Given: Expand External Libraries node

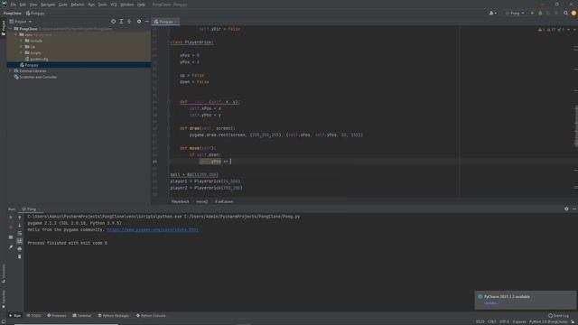Looking at the screenshot, I should [x=10, y=70].
